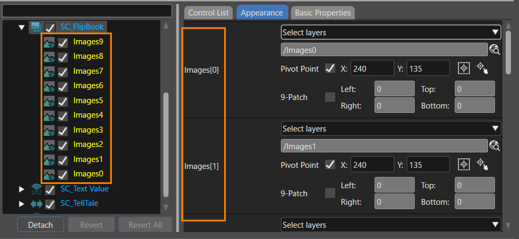This screenshot has height=239, width=519.
Task: Click the Pivot Point X field for Images[0]
Action: click(372, 68)
